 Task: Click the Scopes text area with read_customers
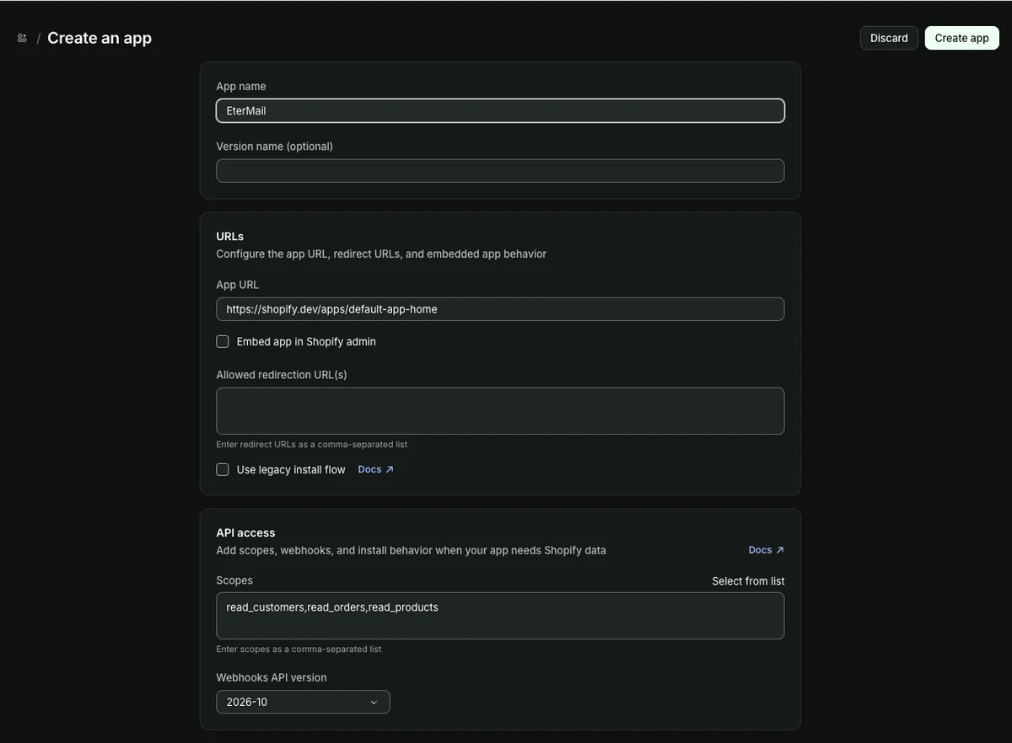click(500, 616)
